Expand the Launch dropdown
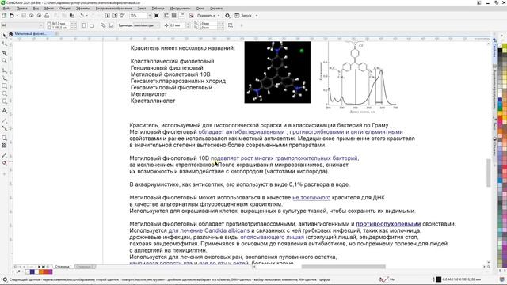507x285 pixels. [257, 15]
